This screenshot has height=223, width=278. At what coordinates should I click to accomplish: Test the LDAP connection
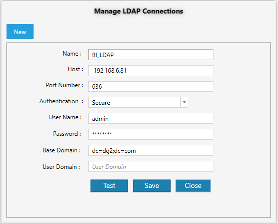(x=109, y=186)
